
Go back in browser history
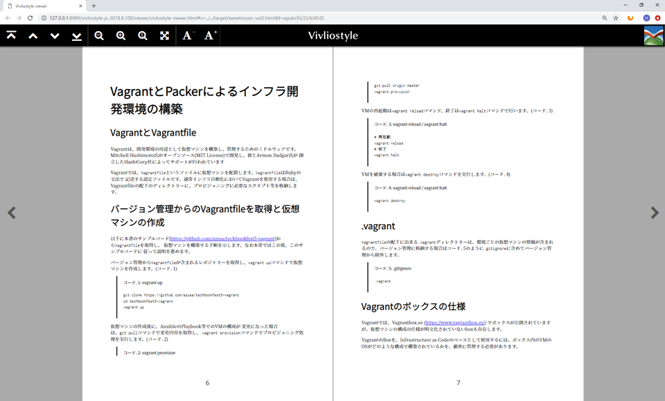coord(8,18)
